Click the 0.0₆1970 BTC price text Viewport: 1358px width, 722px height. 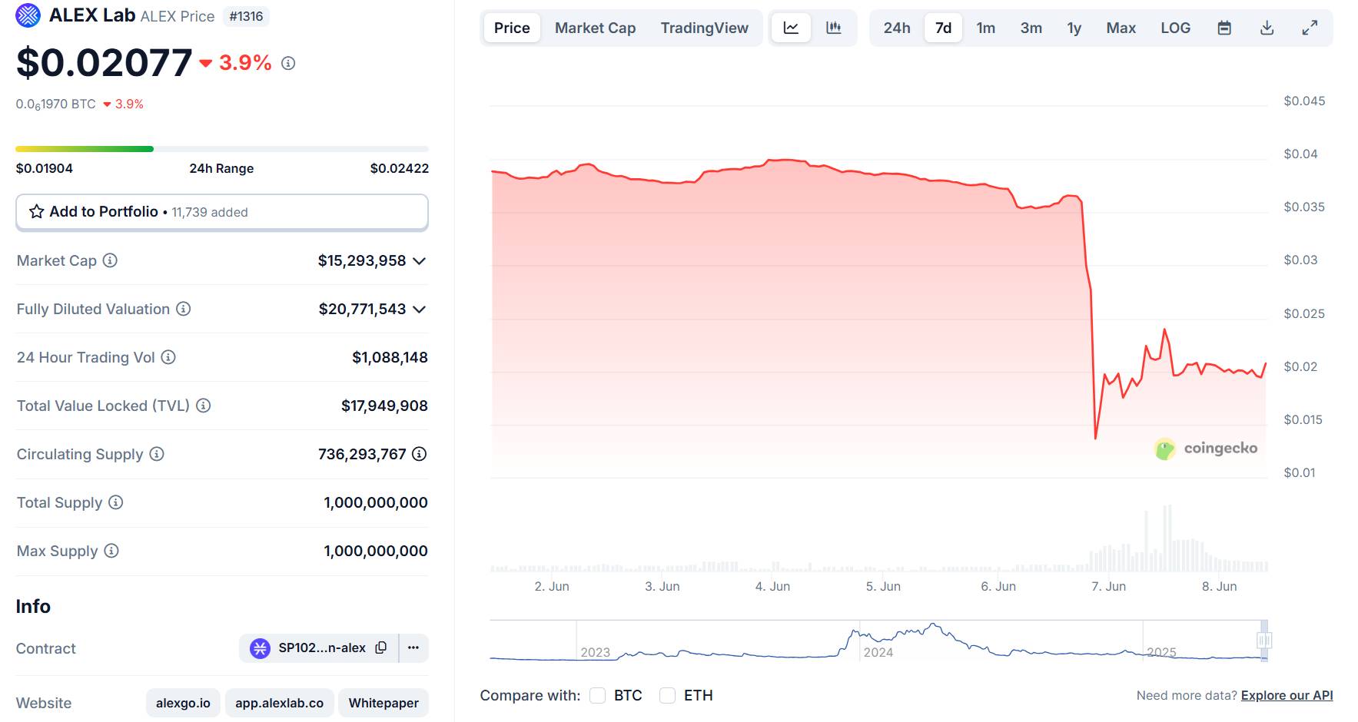[x=56, y=104]
